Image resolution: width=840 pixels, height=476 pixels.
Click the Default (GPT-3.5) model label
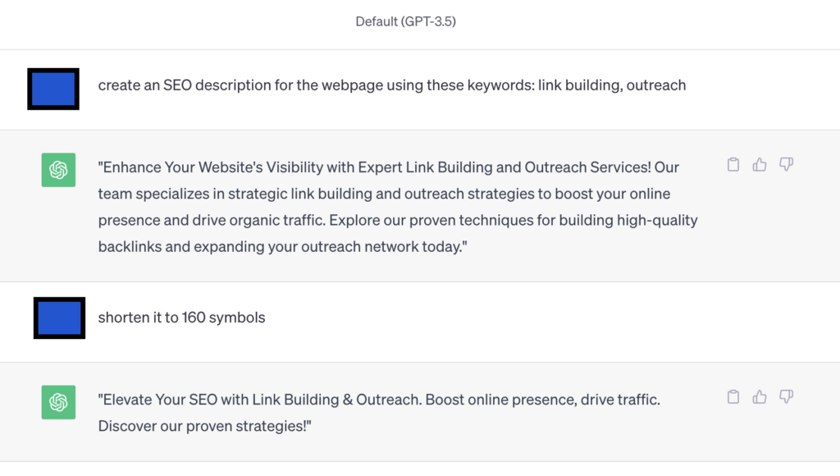[x=405, y=21]
